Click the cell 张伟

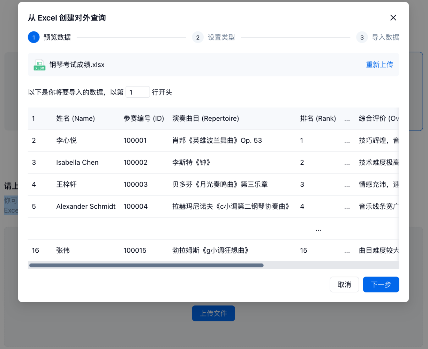pyautogui.click(x=63, y=250)
